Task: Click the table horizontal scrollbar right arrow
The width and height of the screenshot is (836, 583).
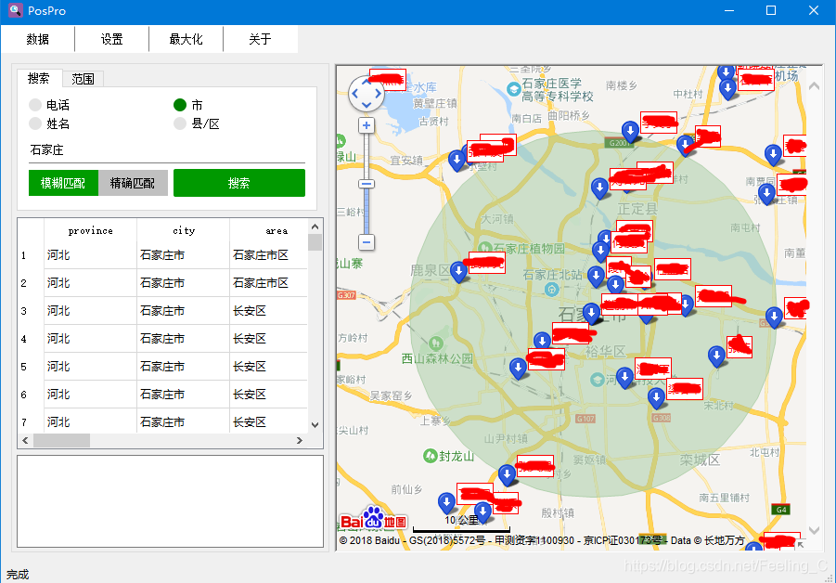Action: [x=300, y=441]
